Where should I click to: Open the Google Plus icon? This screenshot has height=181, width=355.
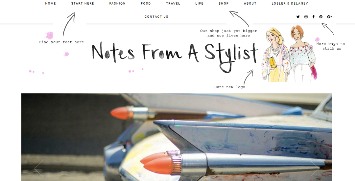click(x=329, y=17)
